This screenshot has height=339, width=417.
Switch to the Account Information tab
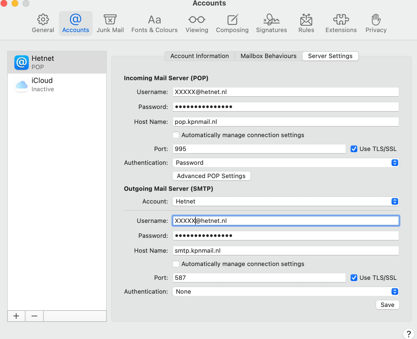pos(200,56)
